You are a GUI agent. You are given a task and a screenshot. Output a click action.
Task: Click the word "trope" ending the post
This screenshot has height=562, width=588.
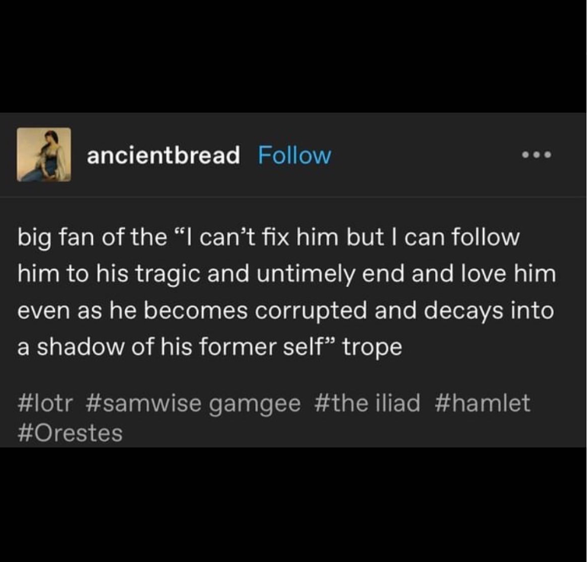click(x=372, y=346)
